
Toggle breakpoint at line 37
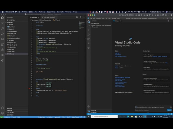(x=29, y=88)
